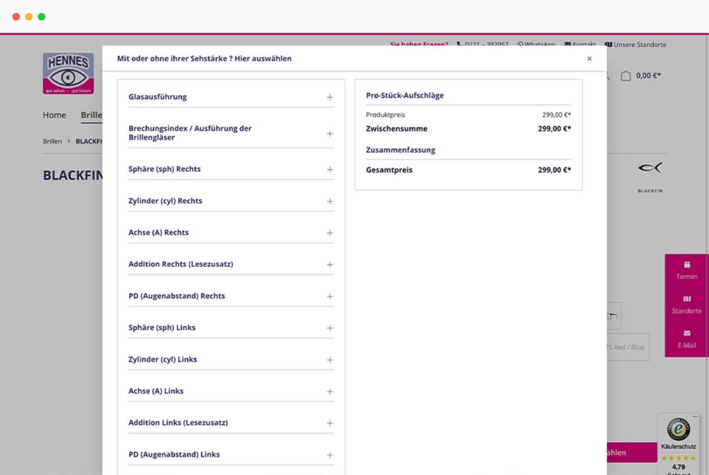Close the Sehstärke selection dialog
Viewport: 709px width, 475px height.
tap(589, 59)
